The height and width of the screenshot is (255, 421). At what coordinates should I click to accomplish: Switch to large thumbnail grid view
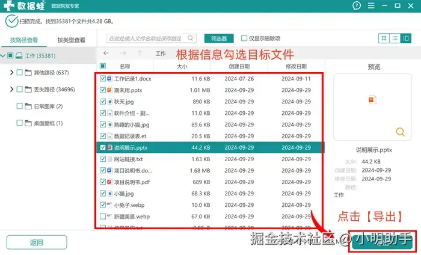click(384, 38)
